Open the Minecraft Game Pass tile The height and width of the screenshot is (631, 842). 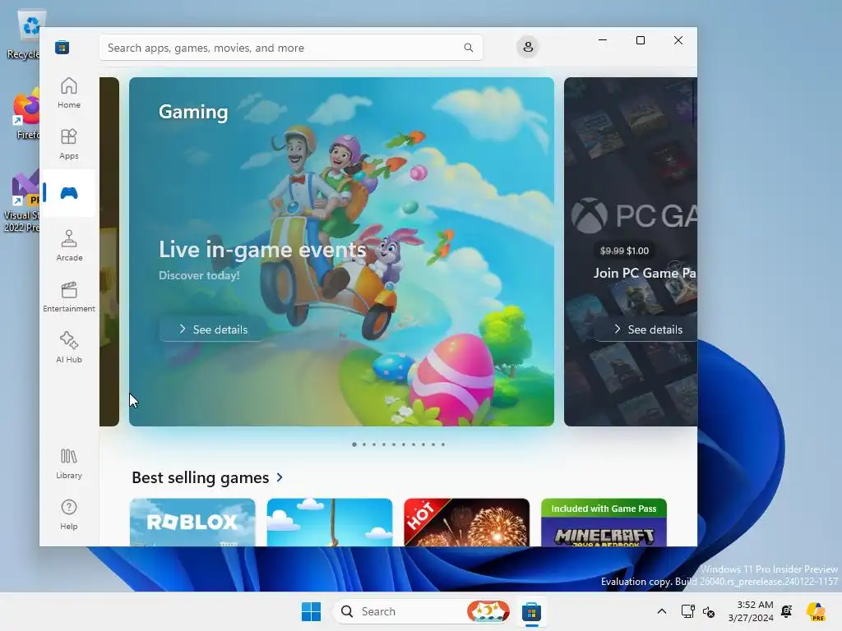pos(604,523)
